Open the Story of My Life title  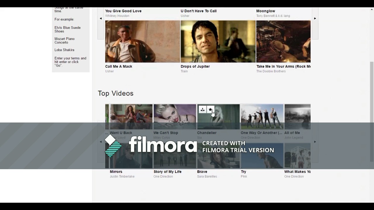167,172
